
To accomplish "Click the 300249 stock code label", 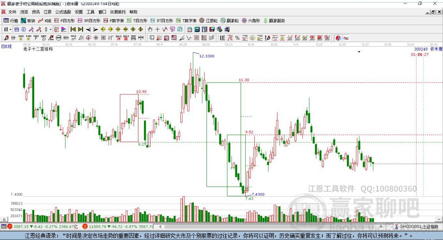I will pyautogui.click(x=421, y=49).
